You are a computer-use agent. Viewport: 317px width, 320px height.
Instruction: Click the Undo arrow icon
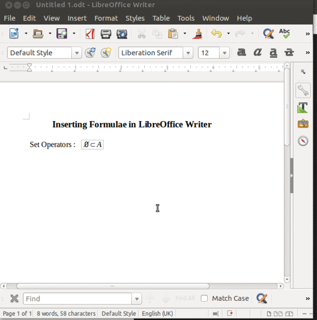tap(216, 34)
